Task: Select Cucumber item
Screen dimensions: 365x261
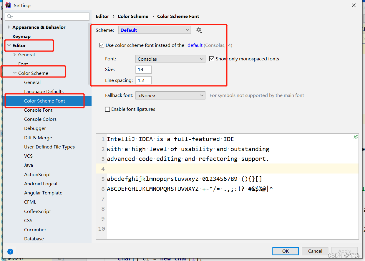Action: click(x=35, y=230)
